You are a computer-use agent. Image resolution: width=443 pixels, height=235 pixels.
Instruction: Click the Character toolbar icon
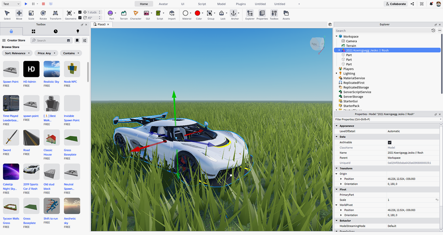tap(135, 15)
